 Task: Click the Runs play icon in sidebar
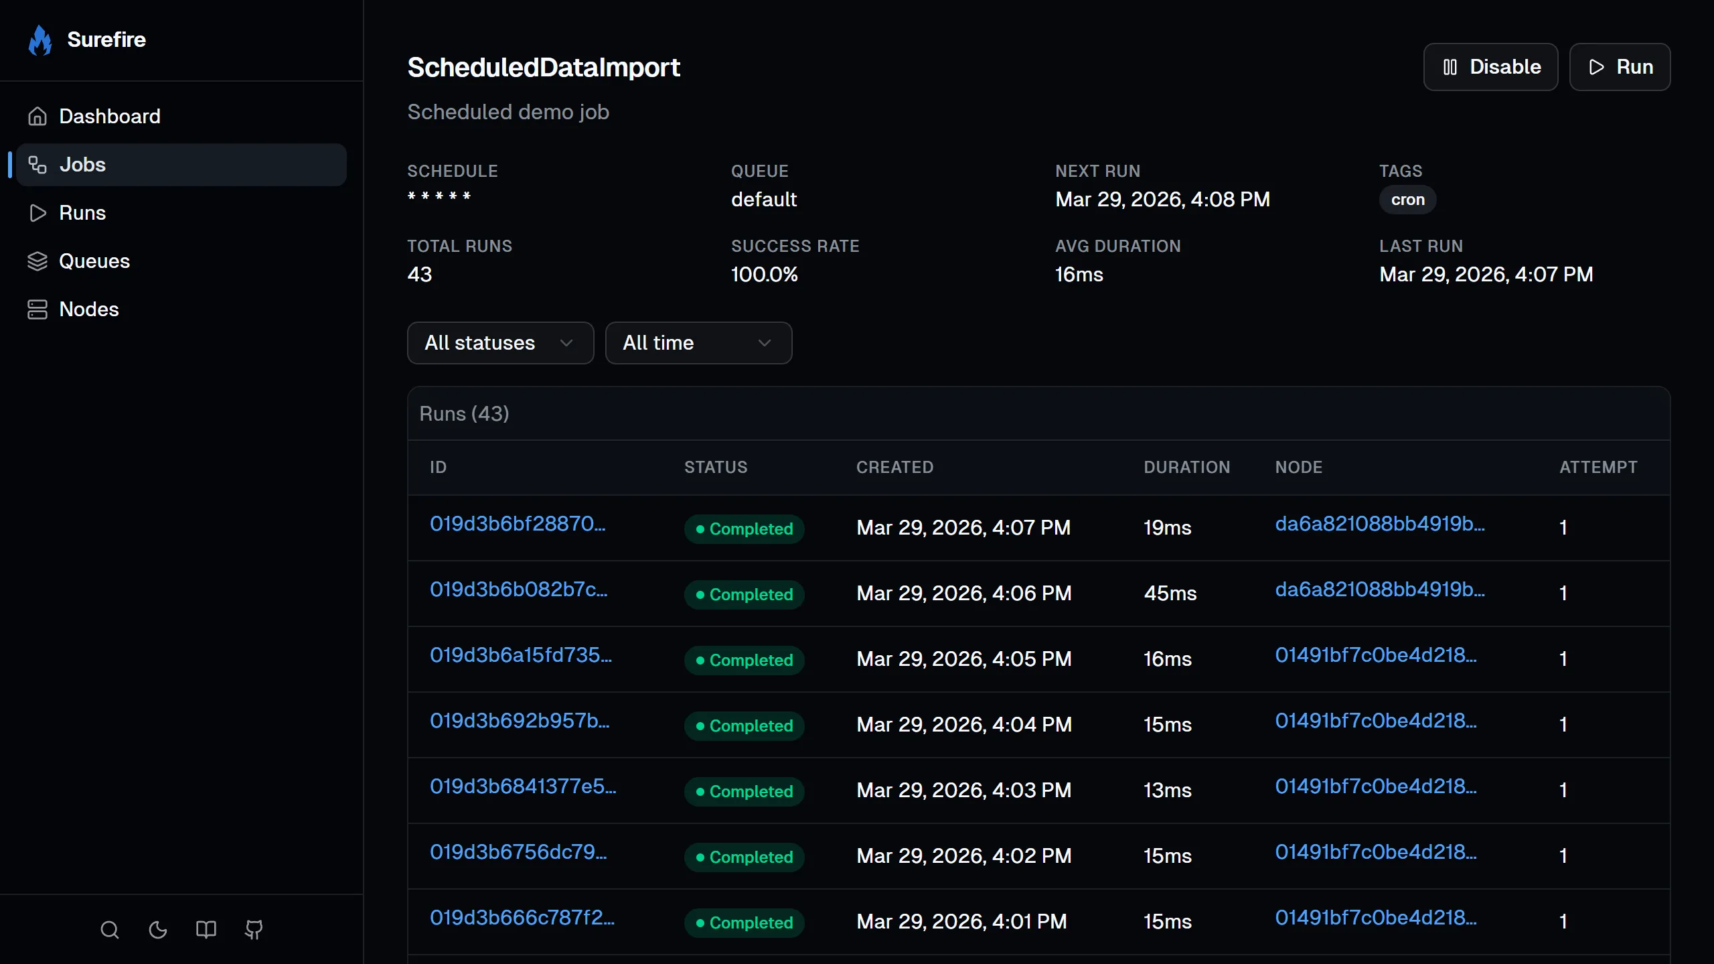37,213
